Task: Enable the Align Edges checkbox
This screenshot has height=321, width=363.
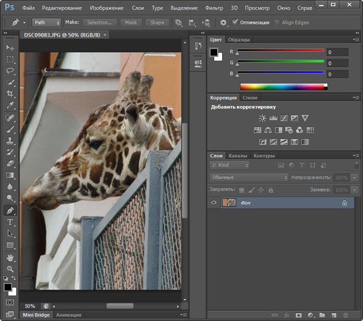Action: [277, 22]
